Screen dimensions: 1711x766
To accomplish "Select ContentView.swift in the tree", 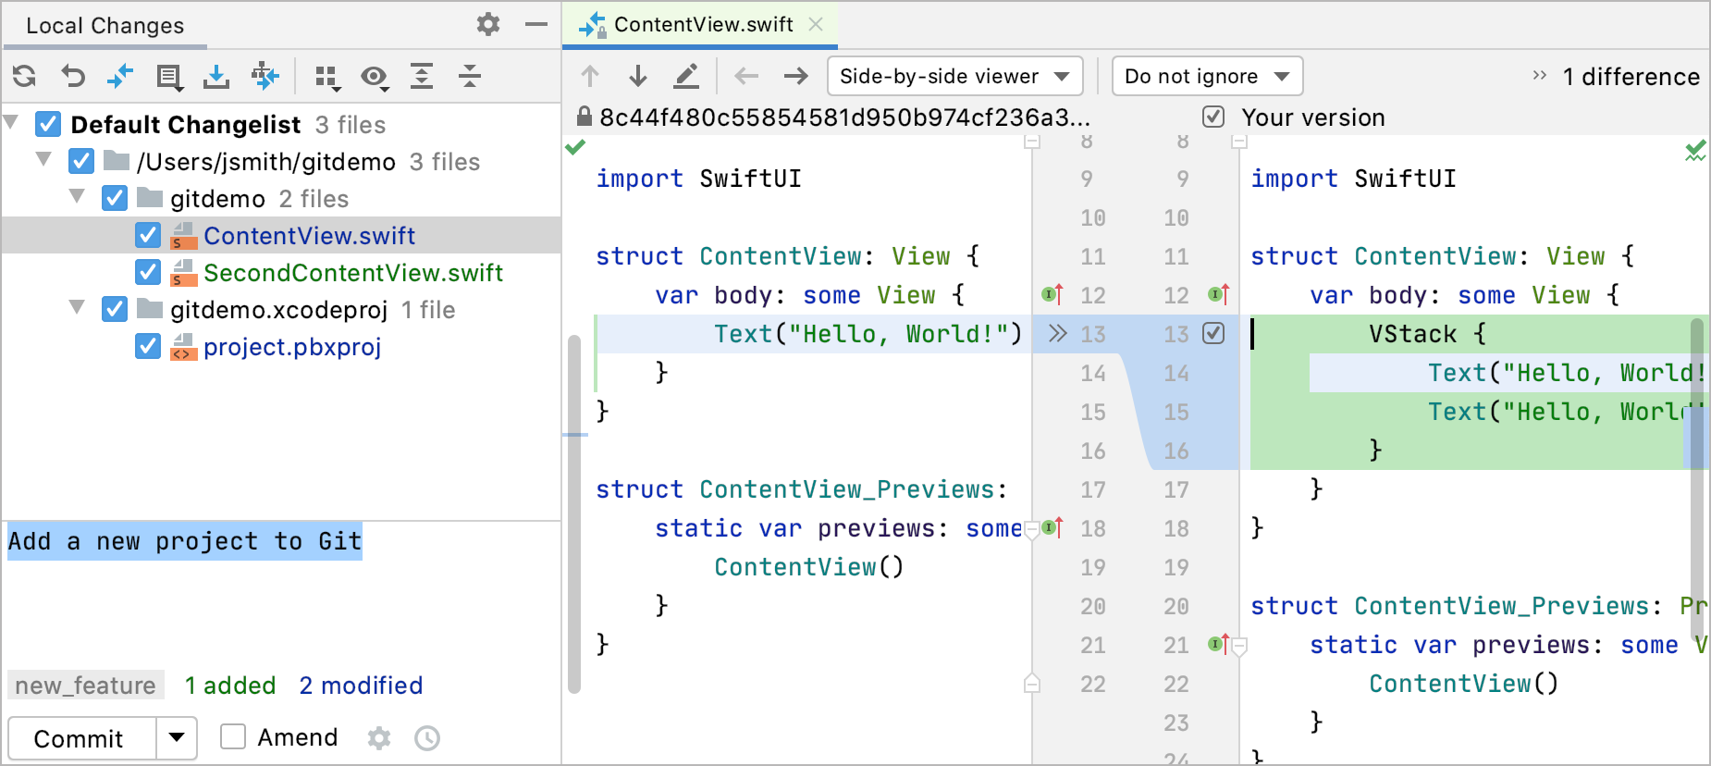I will pyautogui.click(x=309, y=236).
